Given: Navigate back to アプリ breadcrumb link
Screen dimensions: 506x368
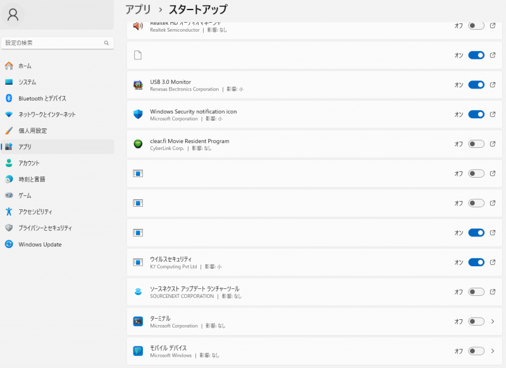Looking at the screenshot, I should click(x=138, y=9).
